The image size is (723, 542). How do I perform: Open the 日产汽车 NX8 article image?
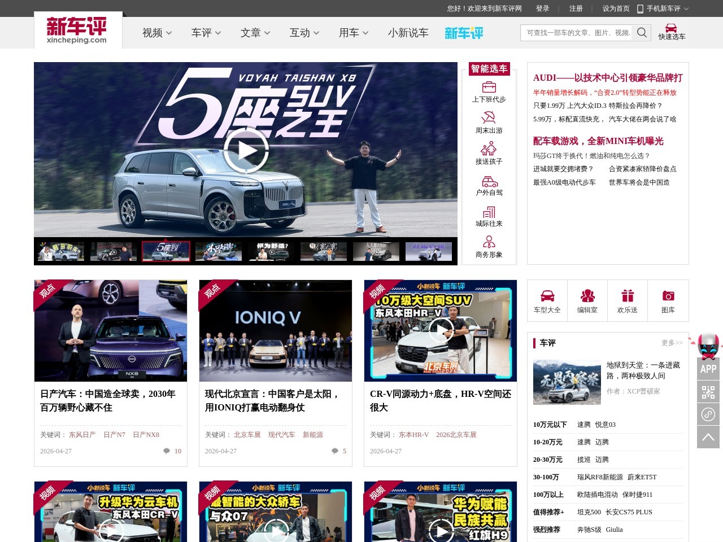(x=111, y=331)
